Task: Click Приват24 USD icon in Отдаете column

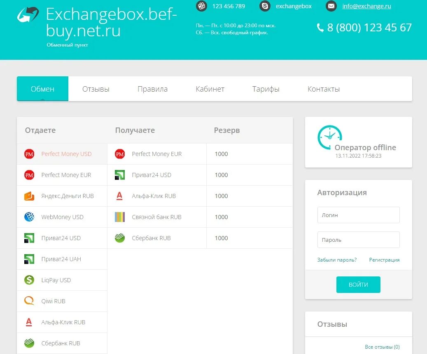Action: pos(29,238)
